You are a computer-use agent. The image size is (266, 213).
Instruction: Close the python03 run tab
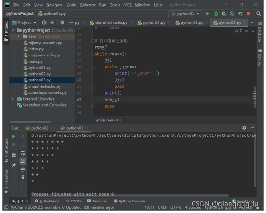(x=87, y=128)
